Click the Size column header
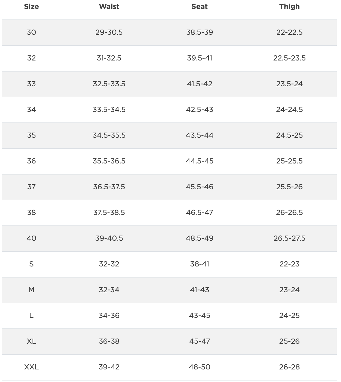Screen dimensions: 341x382 (x=31, y=7)
